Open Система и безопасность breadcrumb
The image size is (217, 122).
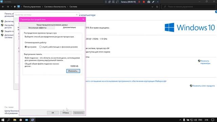[55, 7]
